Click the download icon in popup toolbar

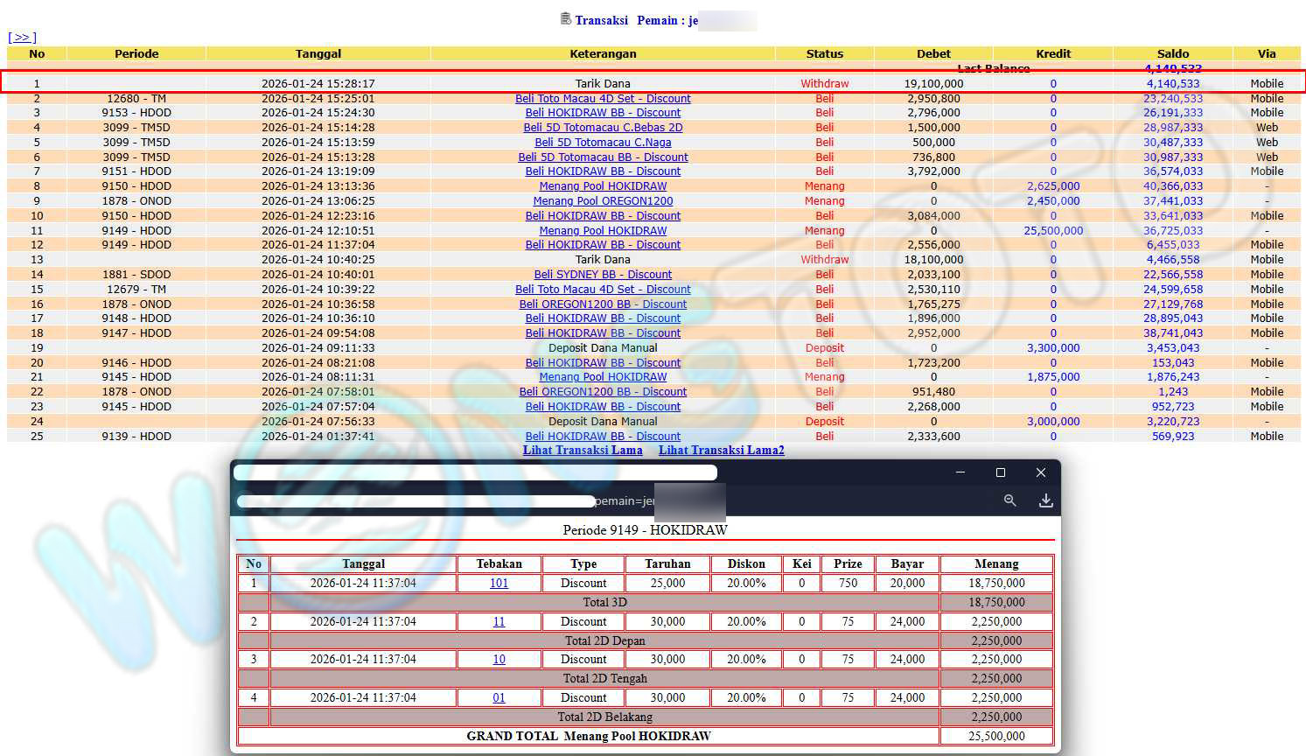point(1045,500)
